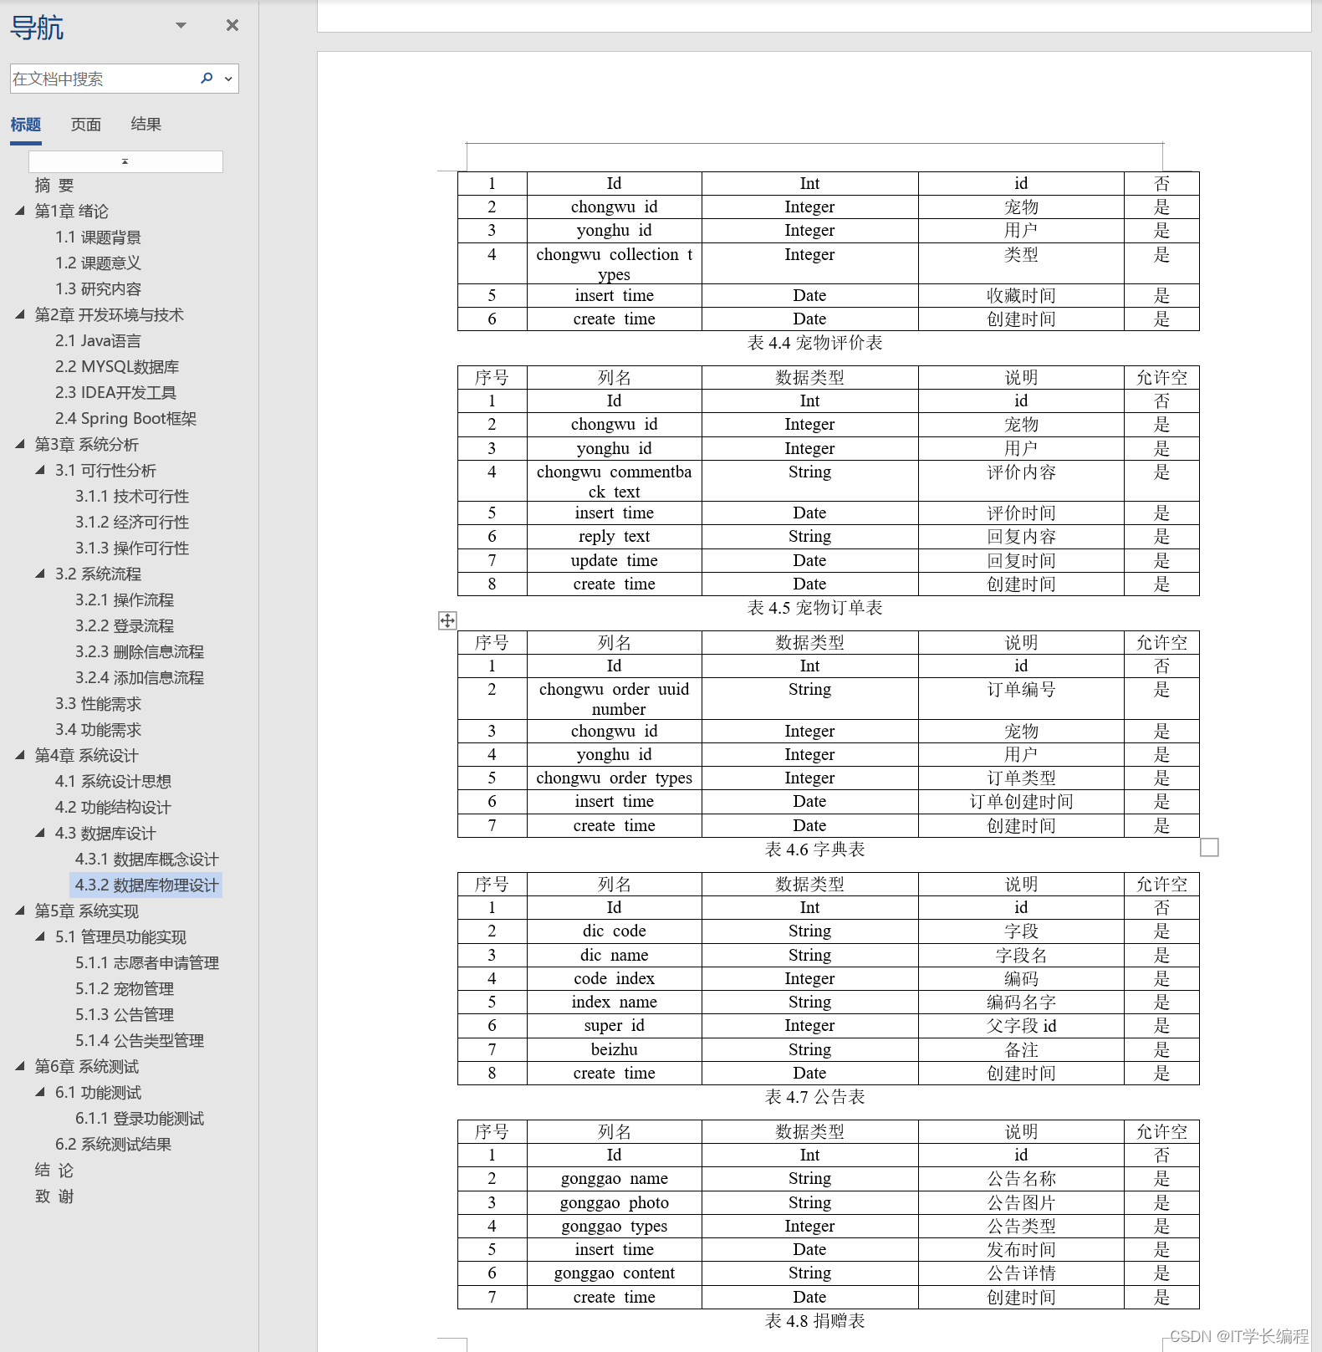Click the caption 表 4.7 公告表
Image resolution: width=1322 pixels, height=1352 pixels.
pos(815,1097)
